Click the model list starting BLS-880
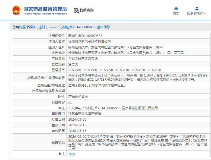 [x=115, y=70]
